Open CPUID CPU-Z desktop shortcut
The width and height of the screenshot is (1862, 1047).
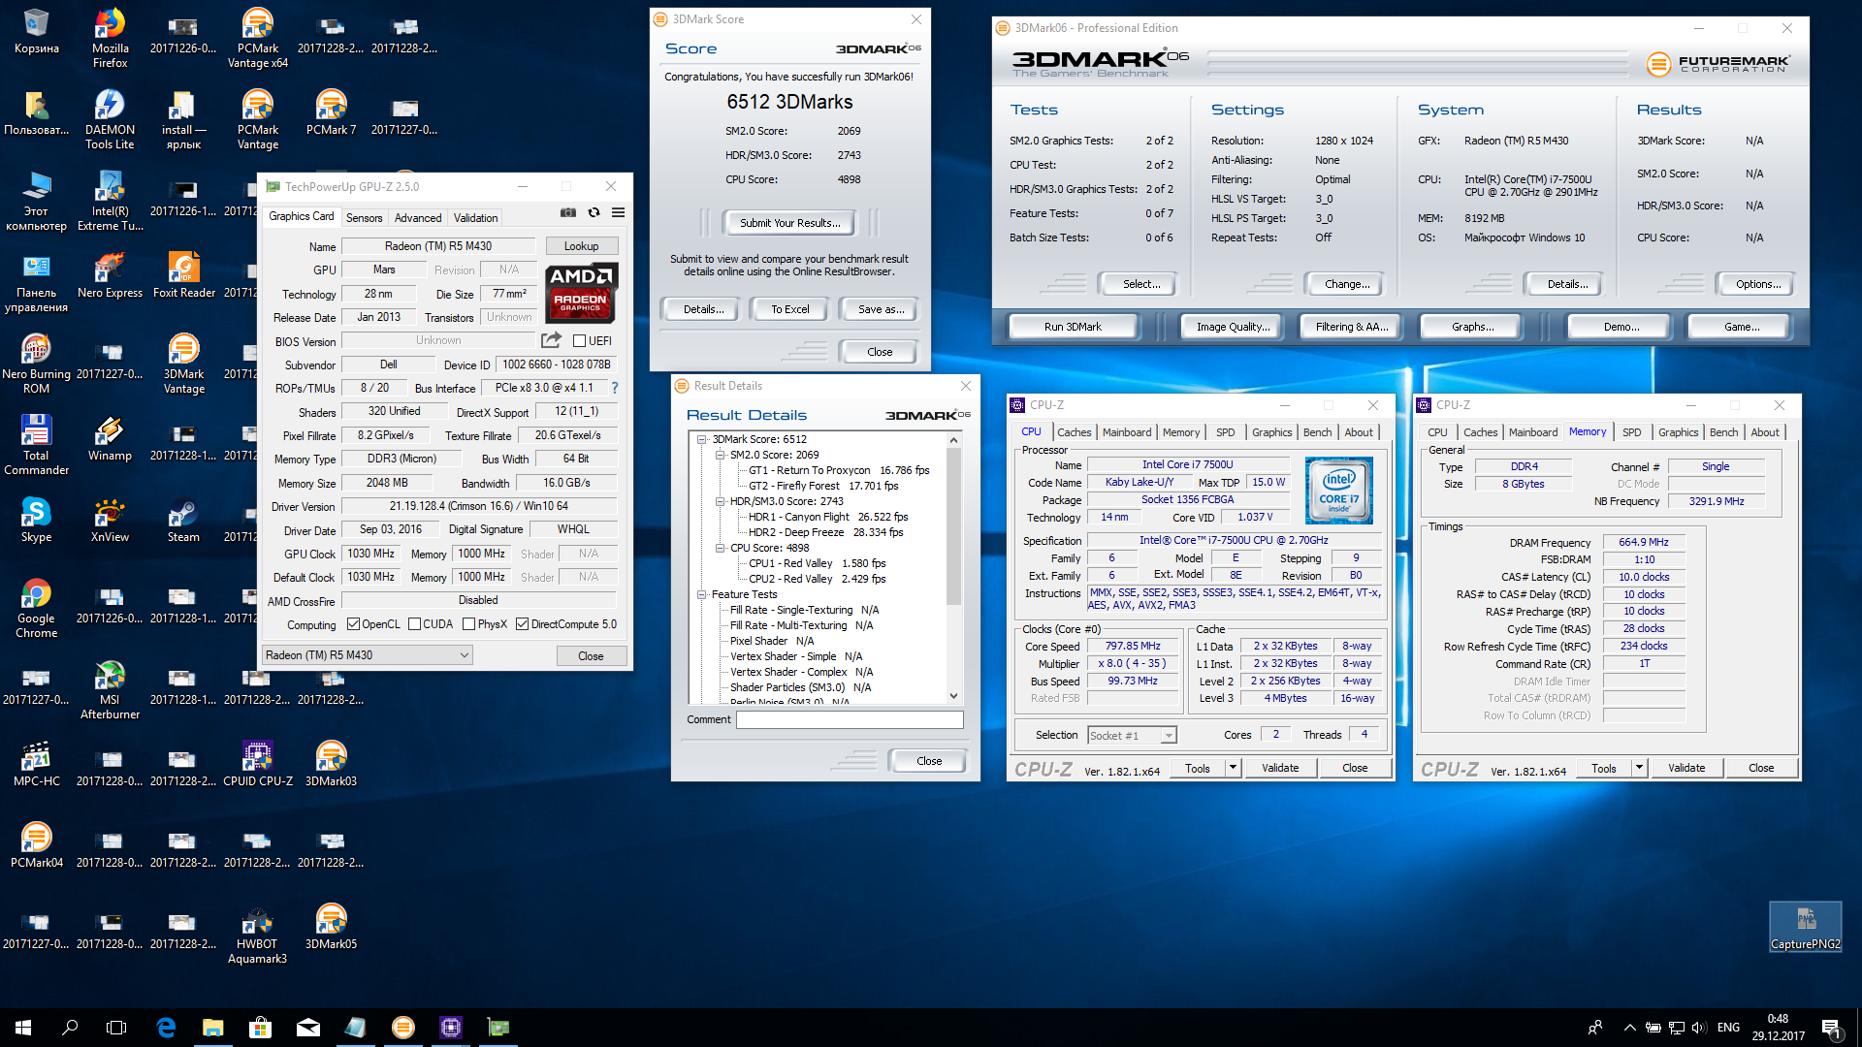pos(257,763)
